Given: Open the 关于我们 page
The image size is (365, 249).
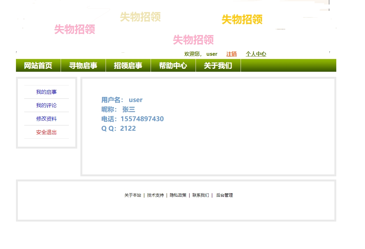Looking at the screenshot, I should coord(218,65).
